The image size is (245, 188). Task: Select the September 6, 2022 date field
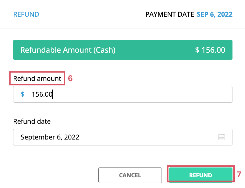pyautogui.click(x=123, y=137)
